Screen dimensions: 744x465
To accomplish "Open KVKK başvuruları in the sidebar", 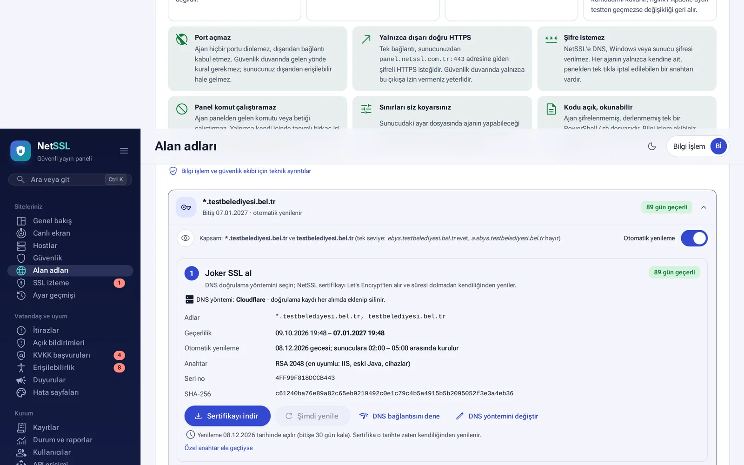I will click(70, 355).
